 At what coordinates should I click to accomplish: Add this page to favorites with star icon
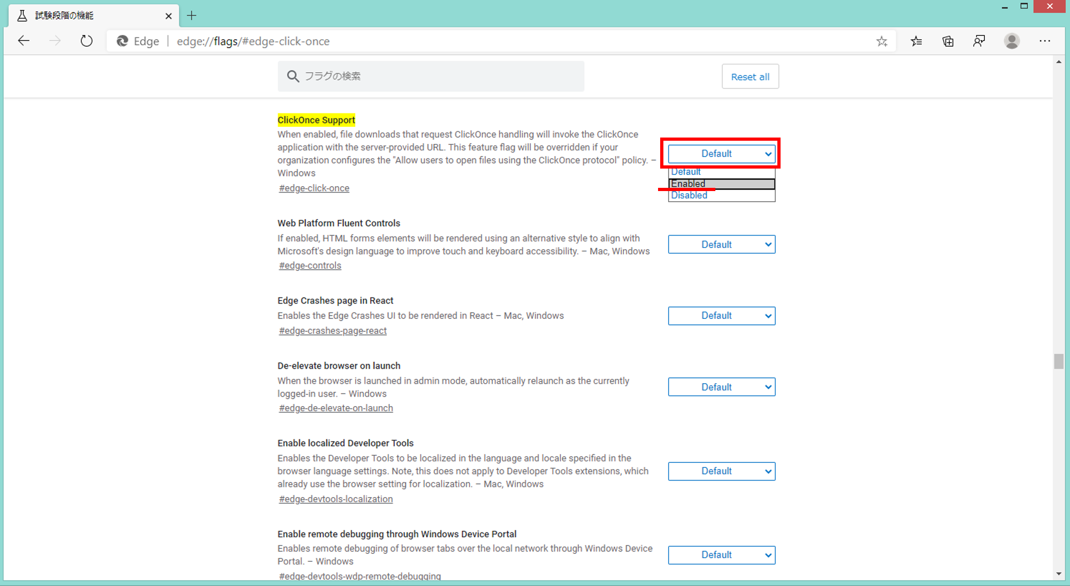pos(882,41)
